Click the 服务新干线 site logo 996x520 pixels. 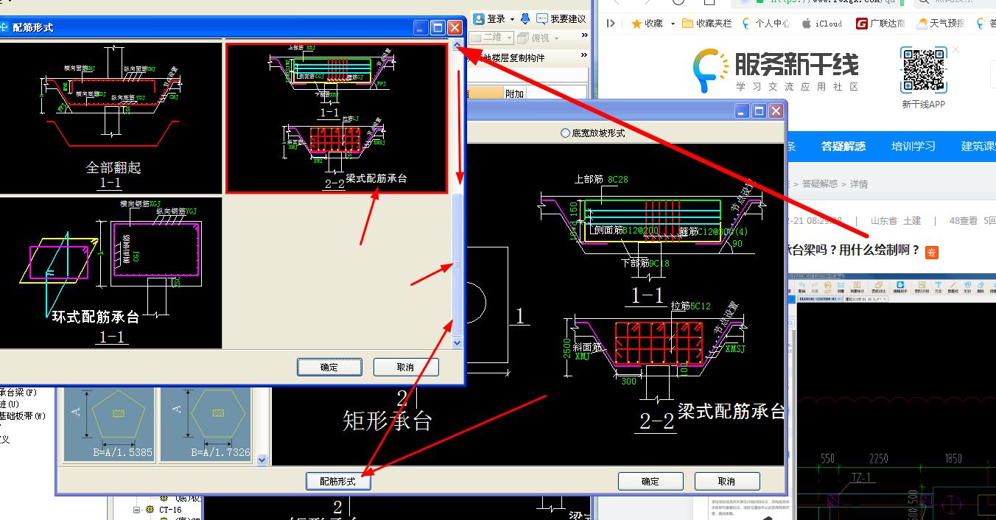[x=776, y=70]
